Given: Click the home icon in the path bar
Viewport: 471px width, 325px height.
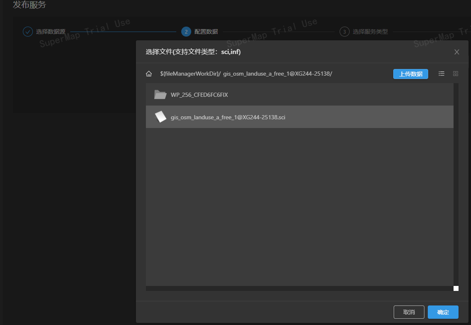Looking at the screenshot, I should click(x=149, y=74).
